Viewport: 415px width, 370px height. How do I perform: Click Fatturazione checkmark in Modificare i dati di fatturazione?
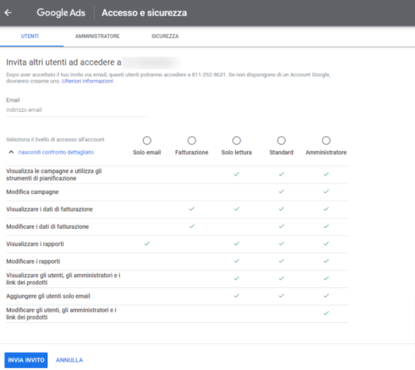click(x=192, y=226)
